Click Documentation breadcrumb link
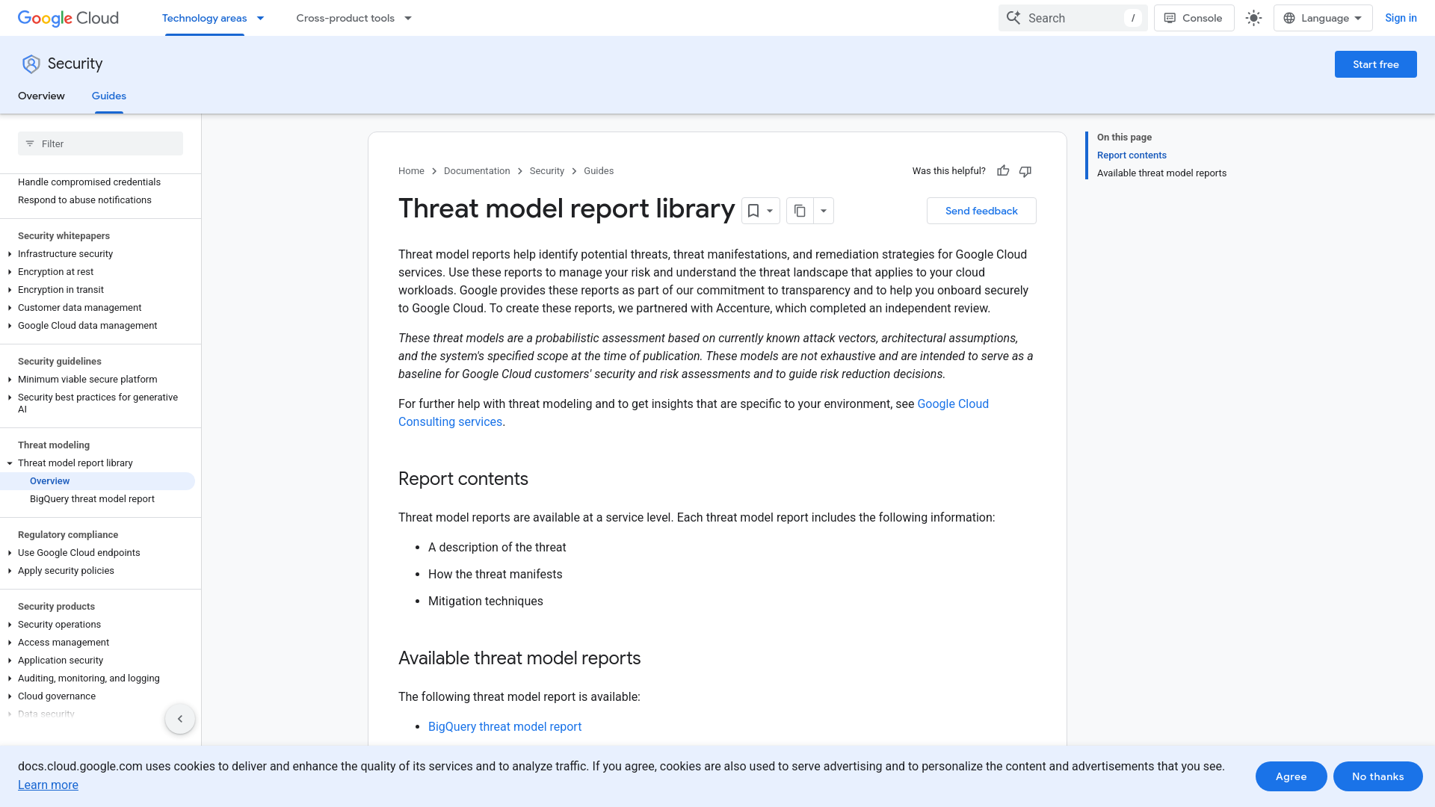 477,171
